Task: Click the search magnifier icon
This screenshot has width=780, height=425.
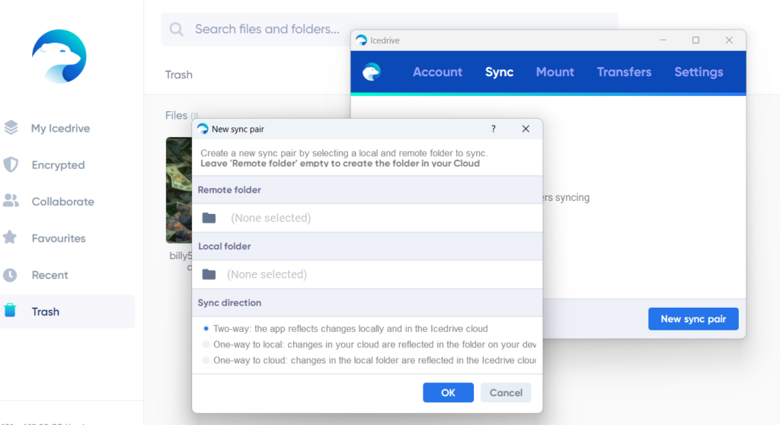Action: (x=176, y=30)
